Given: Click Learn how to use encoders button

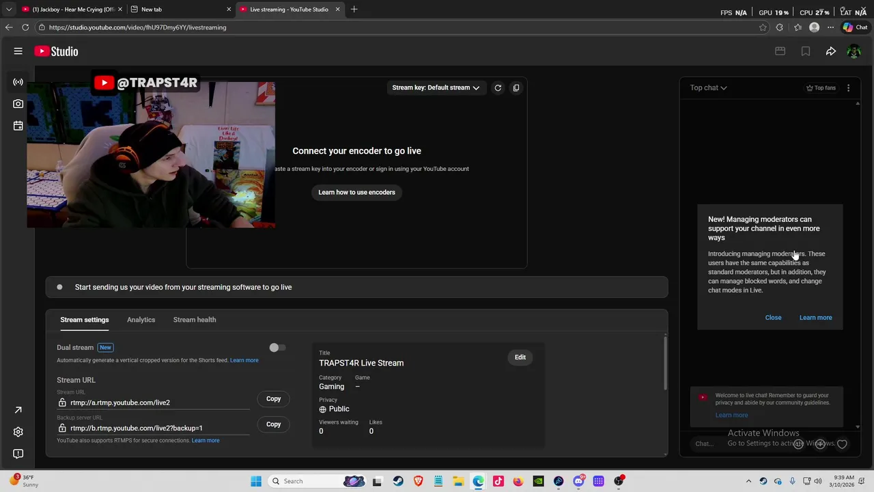Looking at the screenshot, I should click(356, 192).
